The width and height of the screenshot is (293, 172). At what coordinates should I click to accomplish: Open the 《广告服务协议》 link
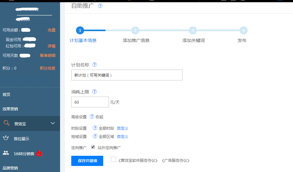(x=175, y=161)
